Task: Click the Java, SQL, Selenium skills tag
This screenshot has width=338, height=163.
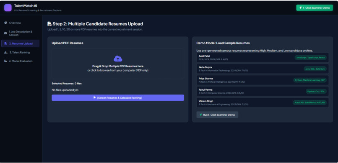Action: click(x=315, y=69)
